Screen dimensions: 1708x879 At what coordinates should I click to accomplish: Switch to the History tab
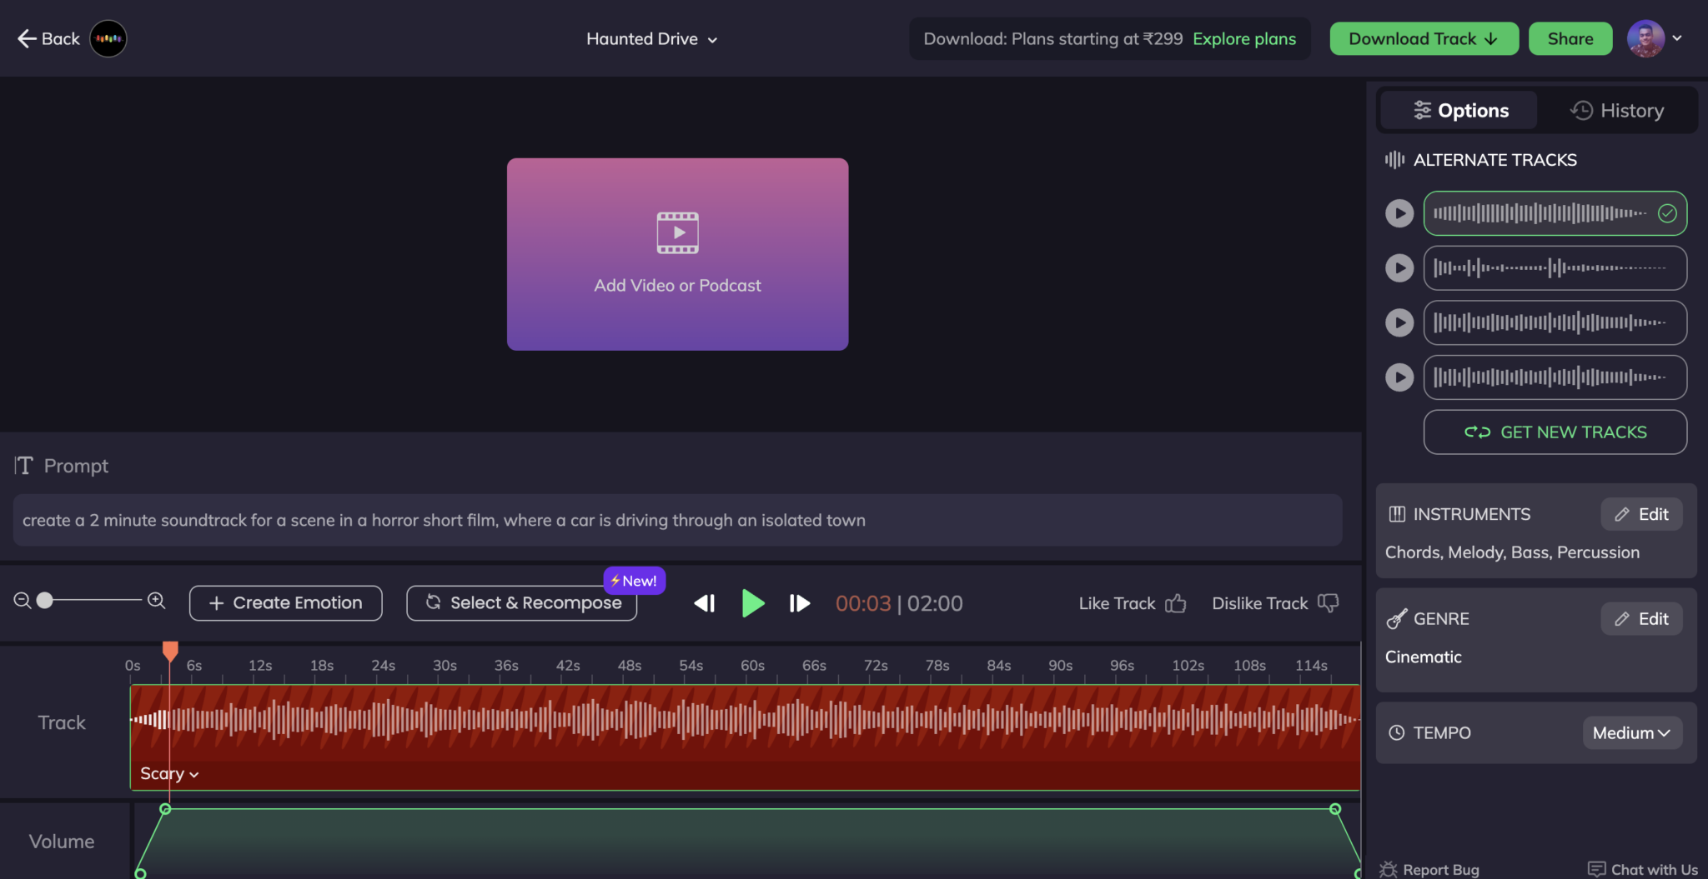pos(1617,110)
